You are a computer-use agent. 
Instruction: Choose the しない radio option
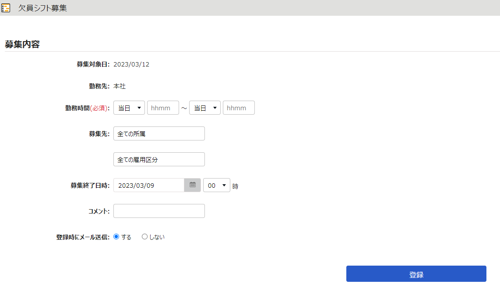[x=145, y=237]
